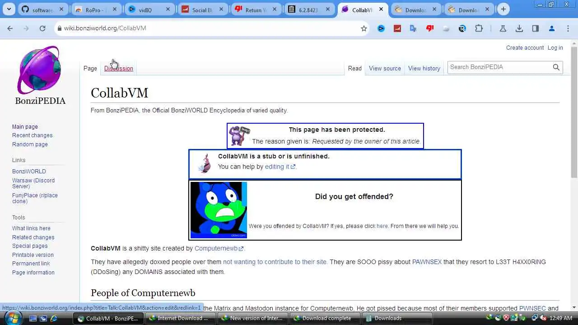The image size is (578, 325).
Task: Open Related changes tool
Action: pyautogui.click(x=33, y=237)
